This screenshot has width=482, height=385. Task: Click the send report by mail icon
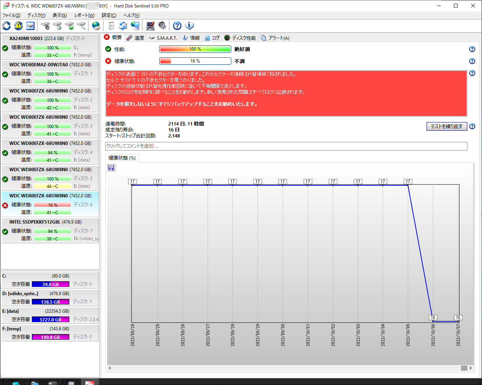pyautogui.click(x=123, y=25)
